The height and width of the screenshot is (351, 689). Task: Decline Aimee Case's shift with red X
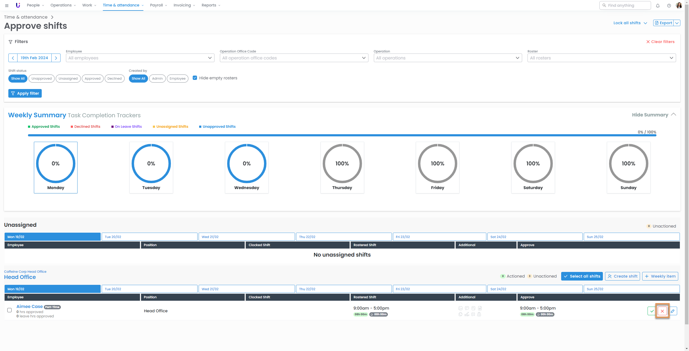[x=662, y=311]
